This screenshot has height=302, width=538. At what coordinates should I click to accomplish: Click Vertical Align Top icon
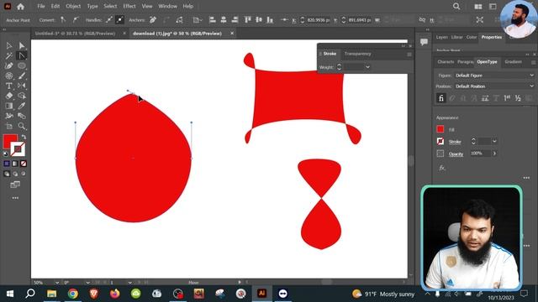pos(248,20)
